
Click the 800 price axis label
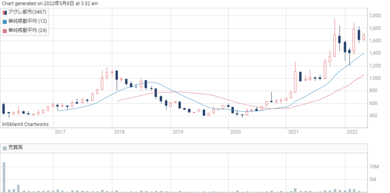coord(373,91)
